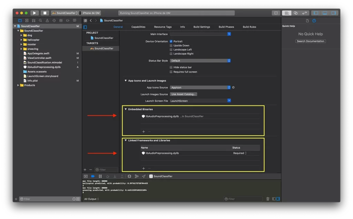The image size is (353, 219).
Task: Open the Debug Memory Graph
Action: coord(137,176)
